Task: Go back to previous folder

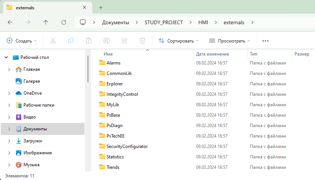Action: [x=10, y=22]
